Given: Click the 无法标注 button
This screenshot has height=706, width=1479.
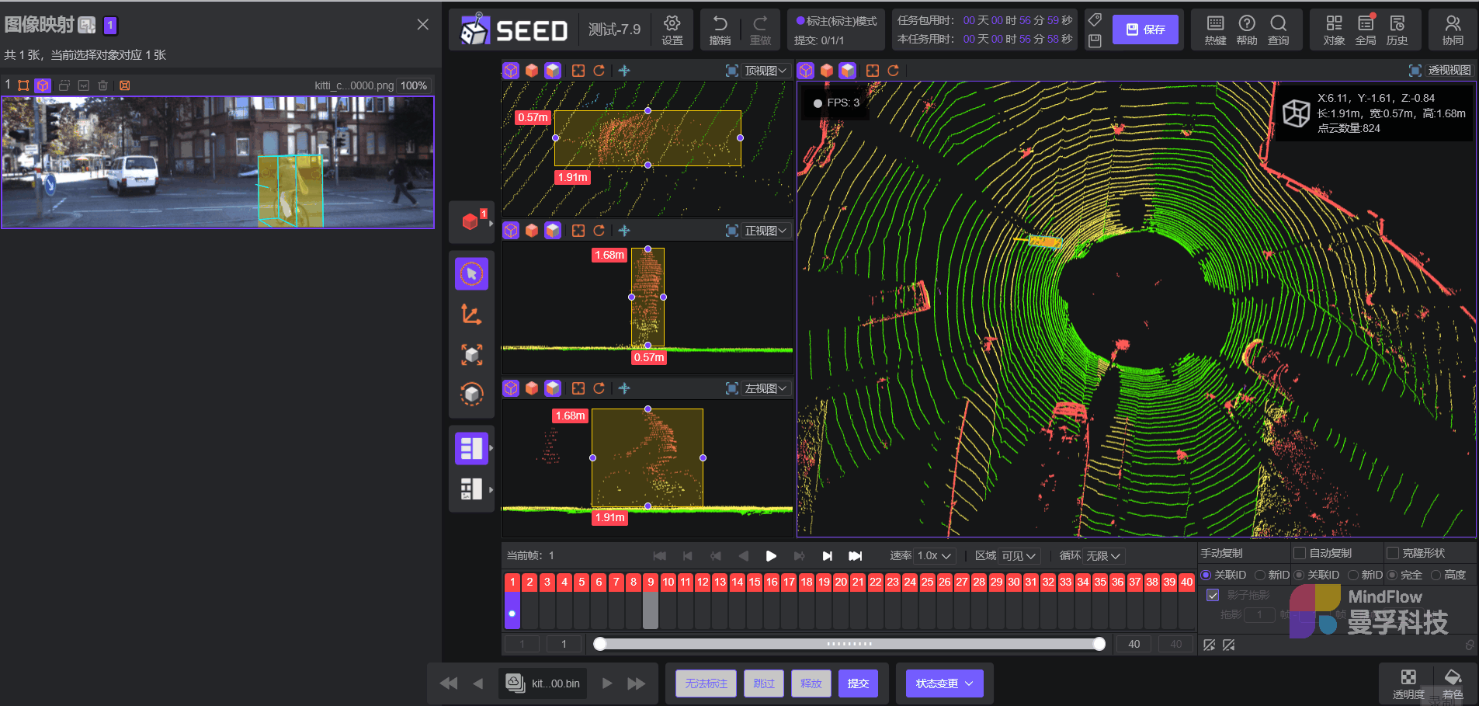Looking at the screenshot, I should click(x=706, y=683).
